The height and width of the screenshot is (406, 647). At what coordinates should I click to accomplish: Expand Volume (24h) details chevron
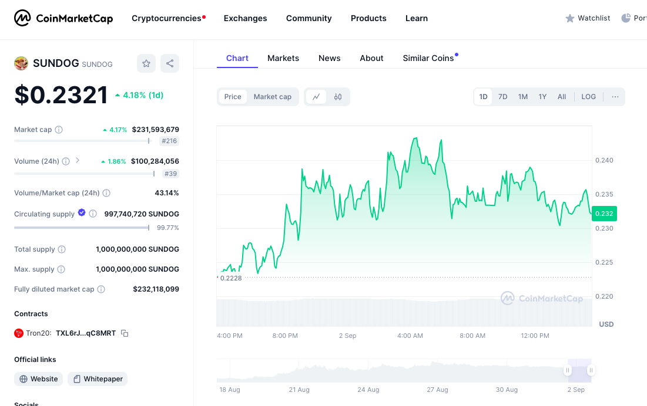click(x=78, y=161)
